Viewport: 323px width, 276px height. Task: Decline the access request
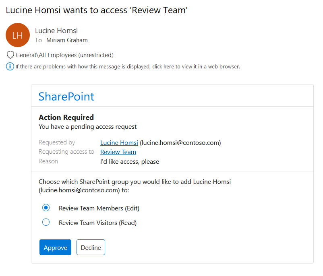[91, 247]
